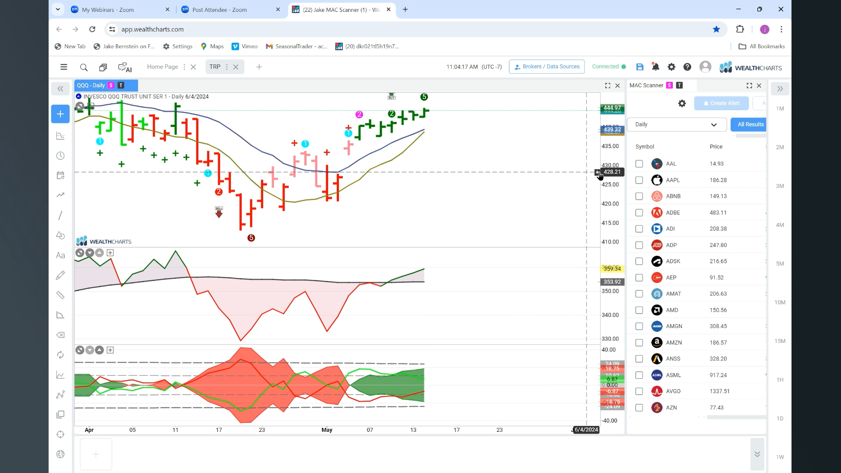Switch to Post Attendee Zoom browser tab

(230, 10)
